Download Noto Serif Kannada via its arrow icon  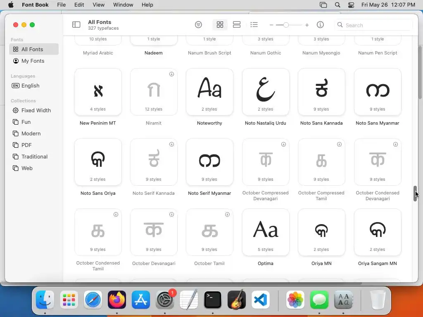pos(171,144)
